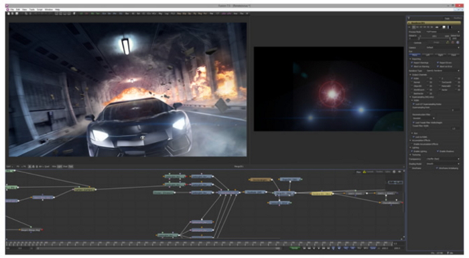Click the green Render button
This screenshot has height=258, width=469.
(295, 248)
